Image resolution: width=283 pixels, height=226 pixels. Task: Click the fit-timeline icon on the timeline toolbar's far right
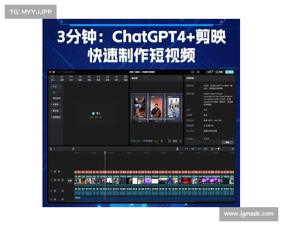[233, 149]
